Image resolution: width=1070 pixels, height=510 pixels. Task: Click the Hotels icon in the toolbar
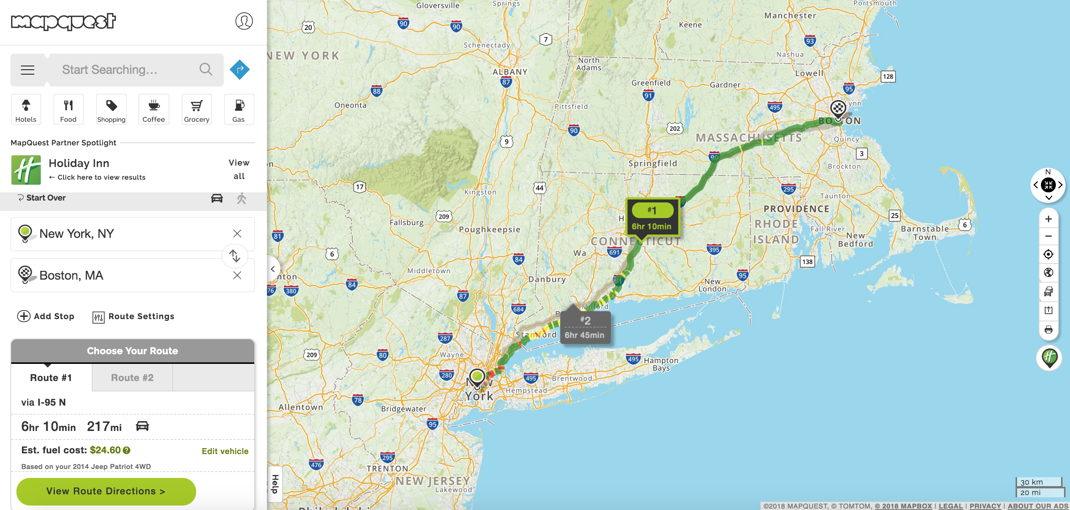click(25, 110)
